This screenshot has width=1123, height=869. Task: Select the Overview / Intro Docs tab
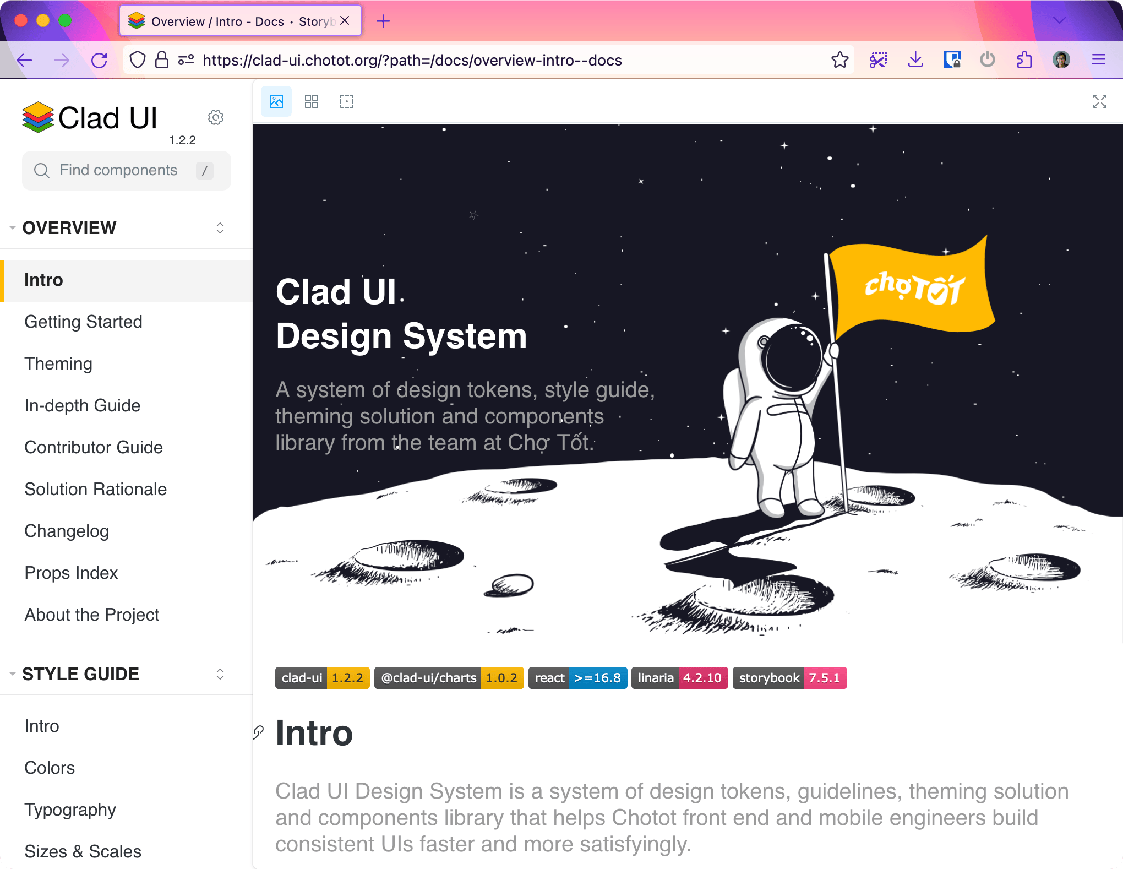(231, 21)
